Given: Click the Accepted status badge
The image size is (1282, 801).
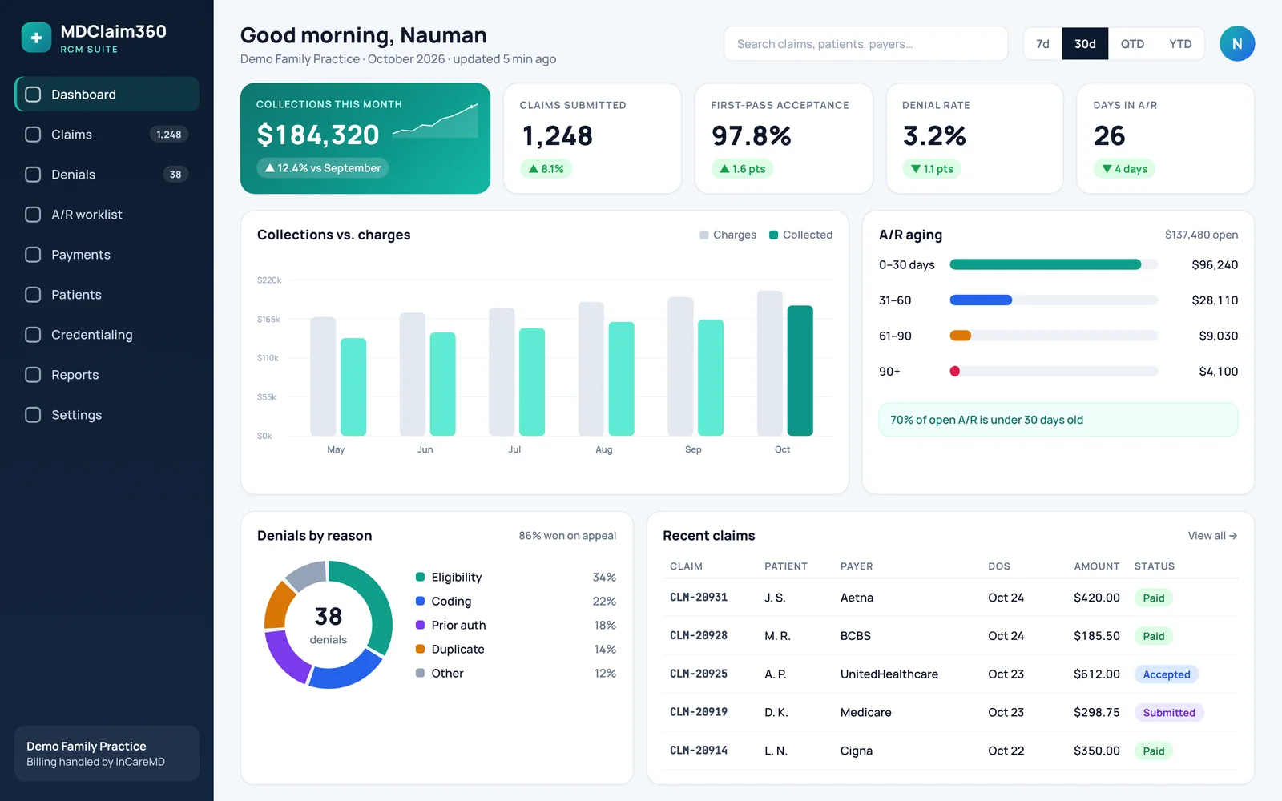Looking at the screenshot, I should (x=1167, y=674).
